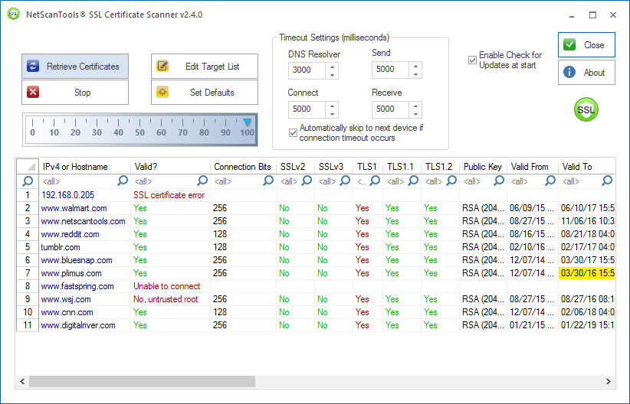Click the green SSL shield logo
The image size is (630, 404).
pos(586,109)
